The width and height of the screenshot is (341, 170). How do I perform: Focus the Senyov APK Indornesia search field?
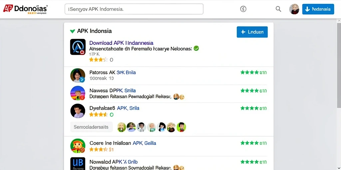[x=134, y=9]
